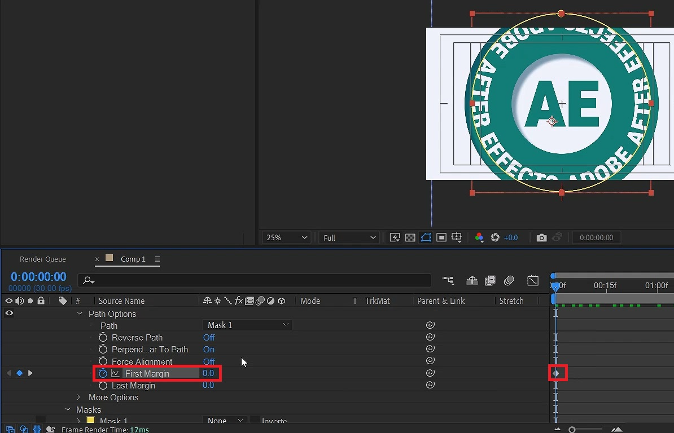Click the Parent & Link column header
674x433 pixels.
(x=441, y=301)
